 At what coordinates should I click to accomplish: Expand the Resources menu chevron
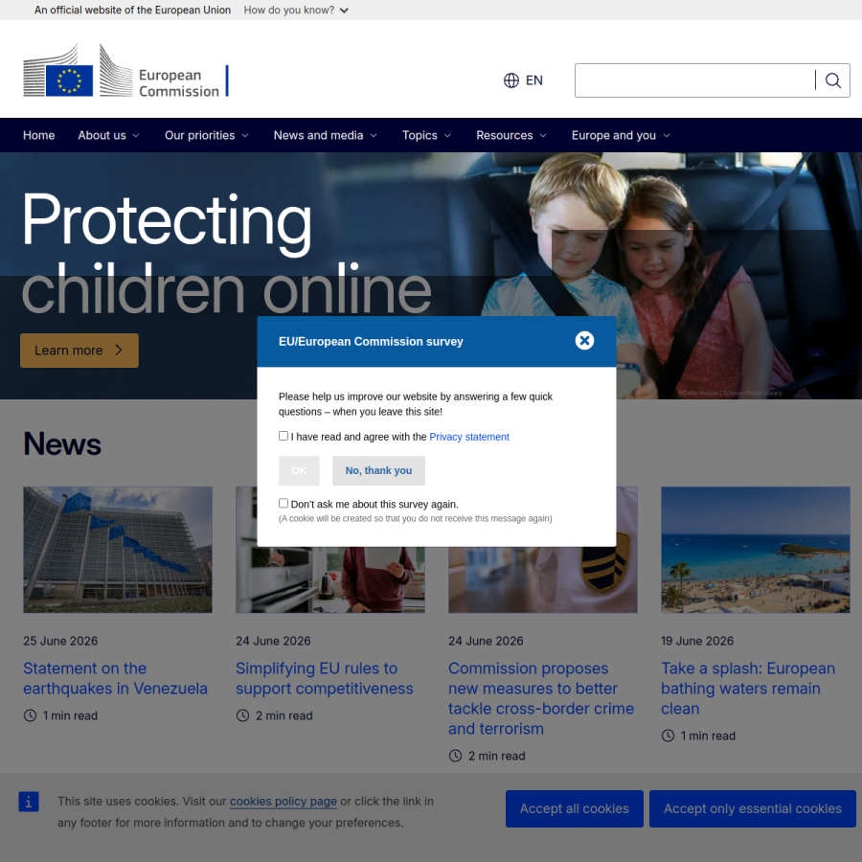coord(543,135)
